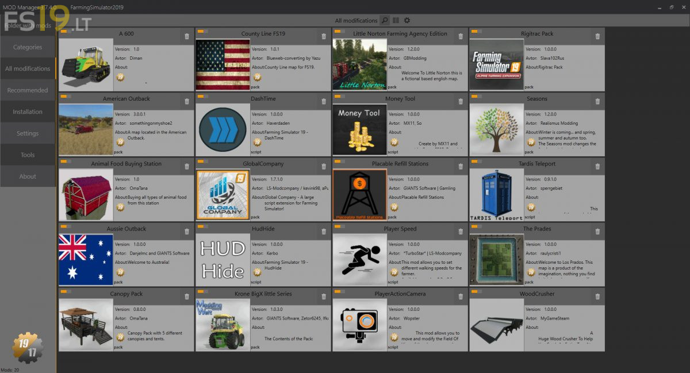The width and height of the screenshot is (690, 373).
Task: Click trash icon on Krone BigX little Series
Action: [x=324, y=296]
